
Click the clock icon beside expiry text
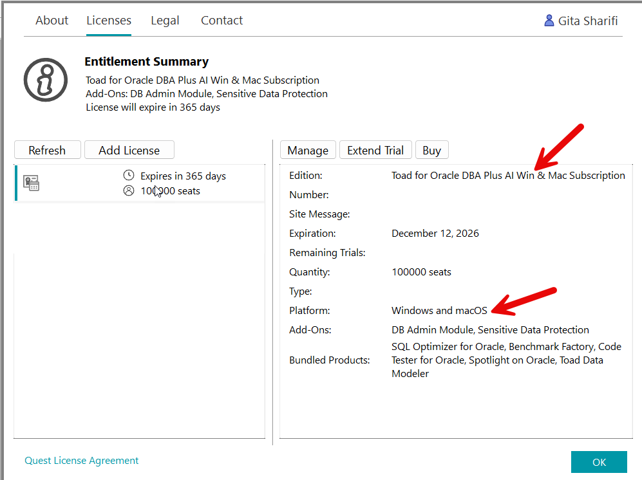[x=129, y=176]
